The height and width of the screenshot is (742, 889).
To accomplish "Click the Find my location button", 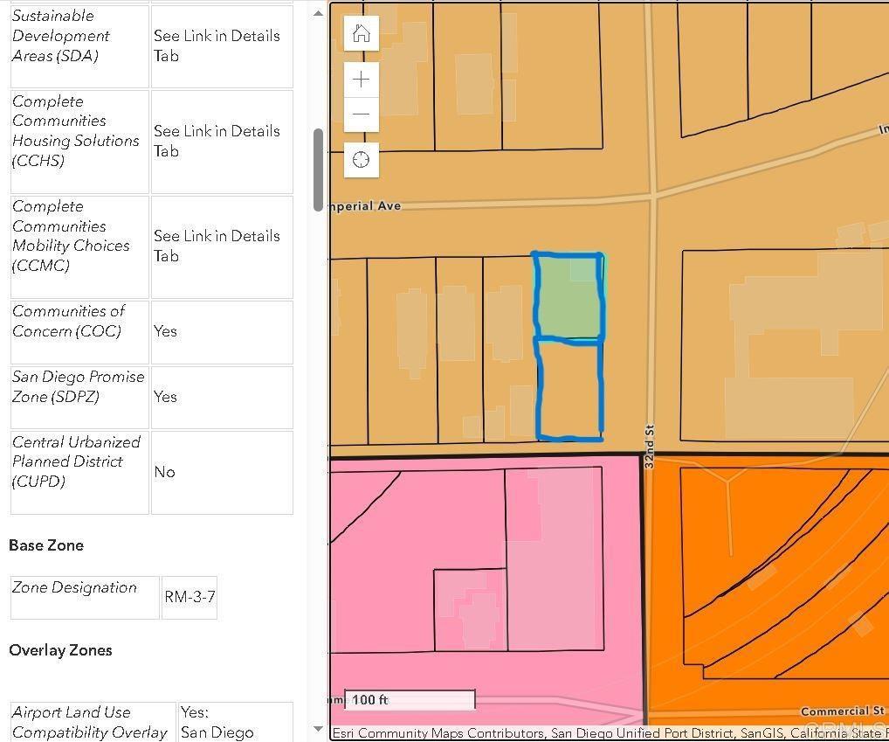I will coord(361,160).
